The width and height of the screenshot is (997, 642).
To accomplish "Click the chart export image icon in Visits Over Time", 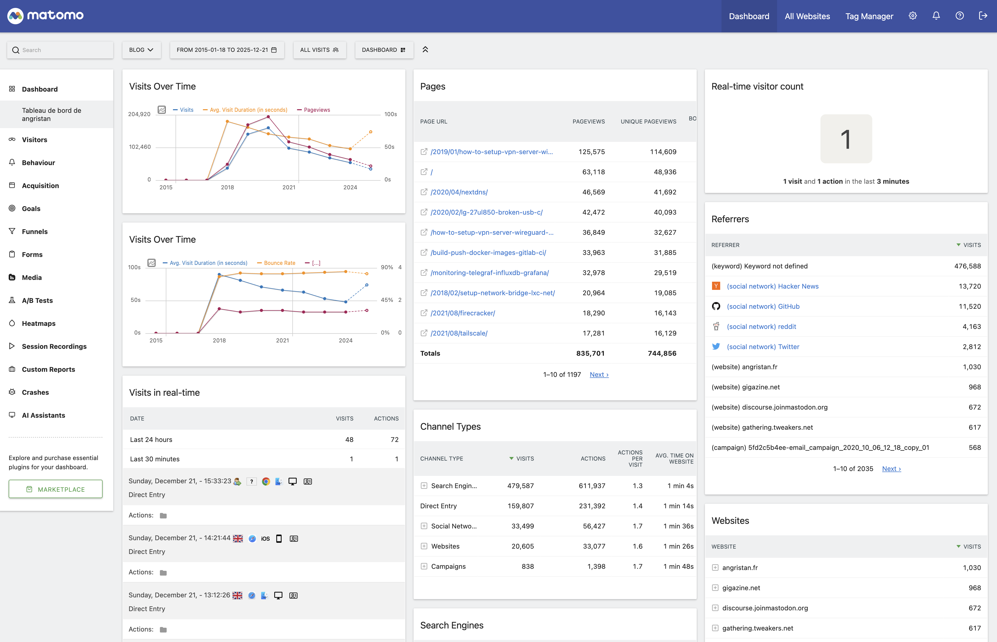I will pyautogui.click(x=162, y=109).
